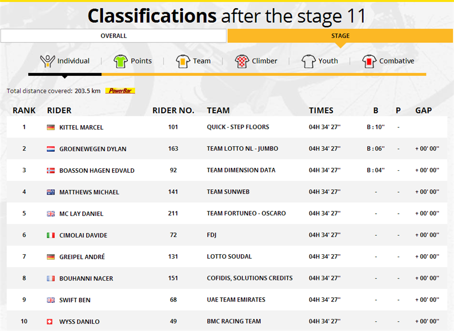Open team TEAM DIMENSION DATA
This screenshot has height=331, width=454.
click(x=241, y=170)
